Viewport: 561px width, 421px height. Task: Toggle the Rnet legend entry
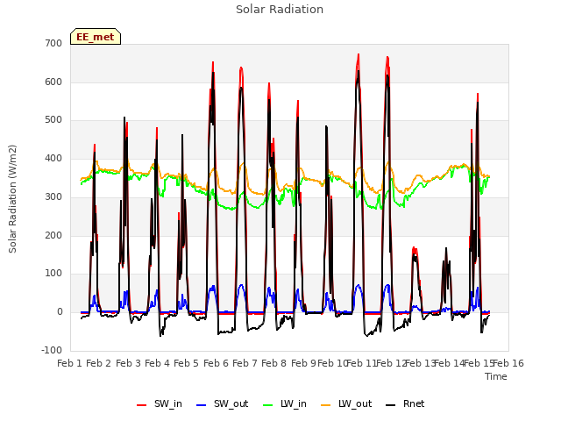(x=405, y=404)
